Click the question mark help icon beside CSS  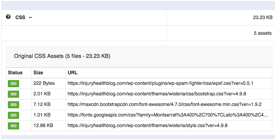pos(9,17)
